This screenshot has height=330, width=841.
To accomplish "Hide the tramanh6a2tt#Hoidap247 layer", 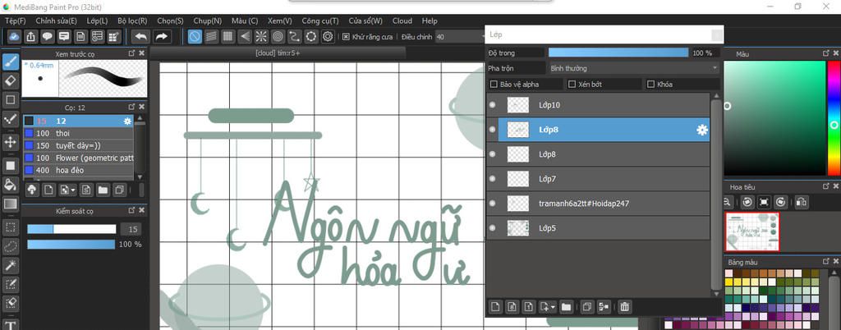I will [493, 204].
